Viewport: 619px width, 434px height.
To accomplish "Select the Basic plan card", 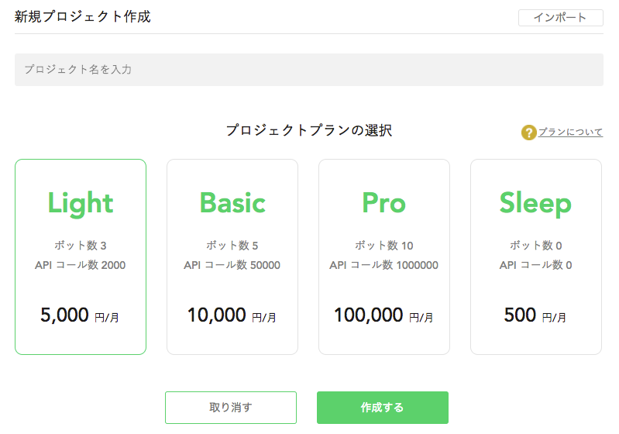I will coord(232,257).
